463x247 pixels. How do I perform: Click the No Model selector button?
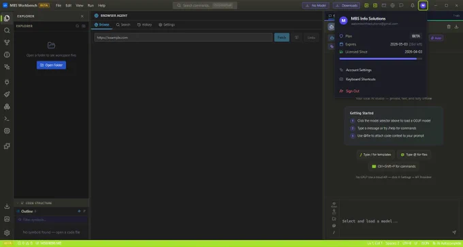click(316, 5)
